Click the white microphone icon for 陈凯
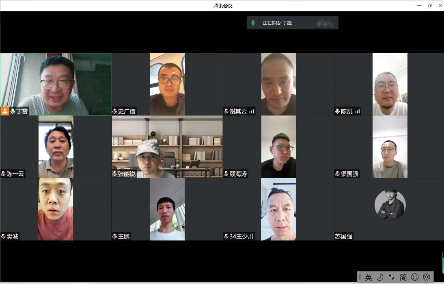This screenshot has width=444, height=284. (337, 111)
